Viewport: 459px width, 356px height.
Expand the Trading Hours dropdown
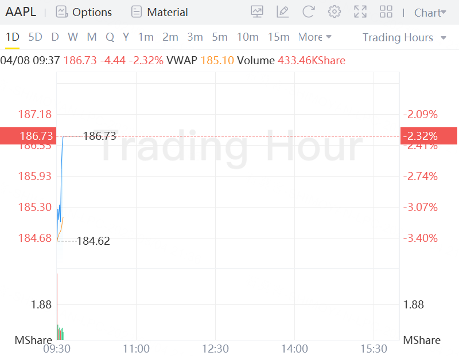(404, 38)
